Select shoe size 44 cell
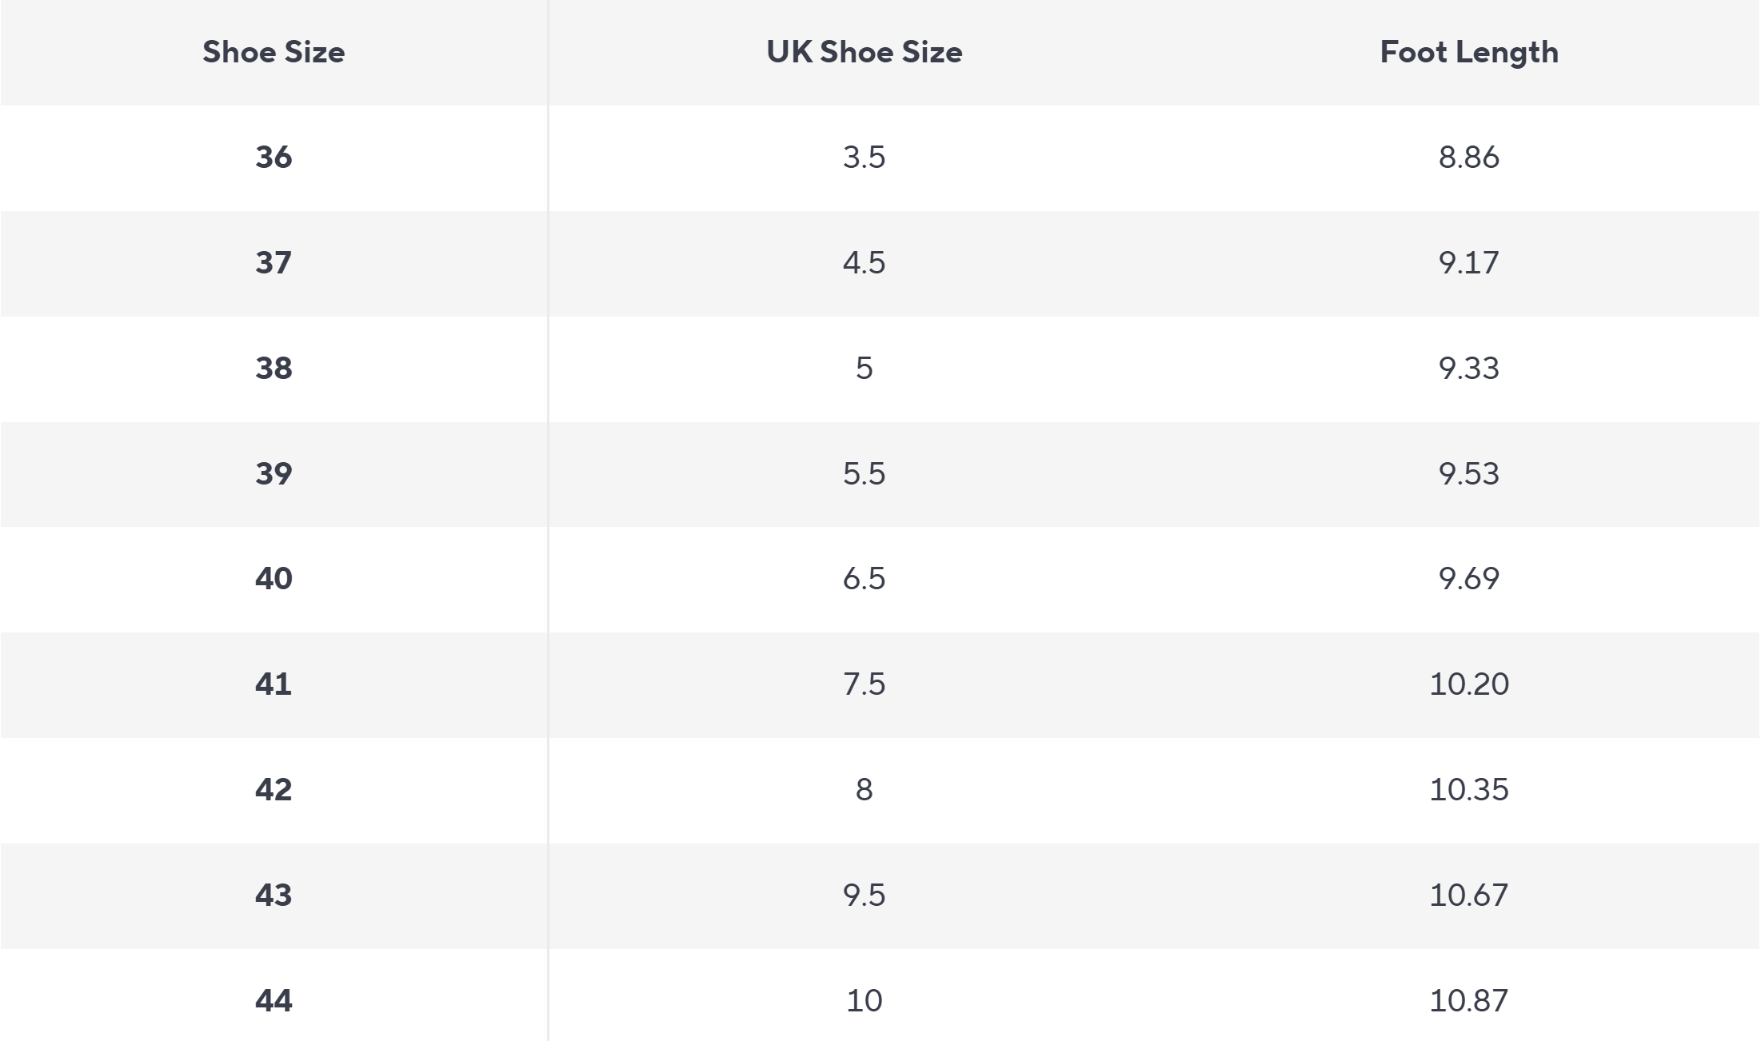This screenshot has height=1041, width=1761. pos(274,1001)
